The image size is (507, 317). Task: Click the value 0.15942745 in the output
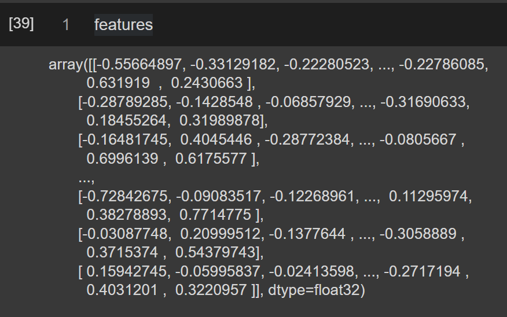point(126,271)
